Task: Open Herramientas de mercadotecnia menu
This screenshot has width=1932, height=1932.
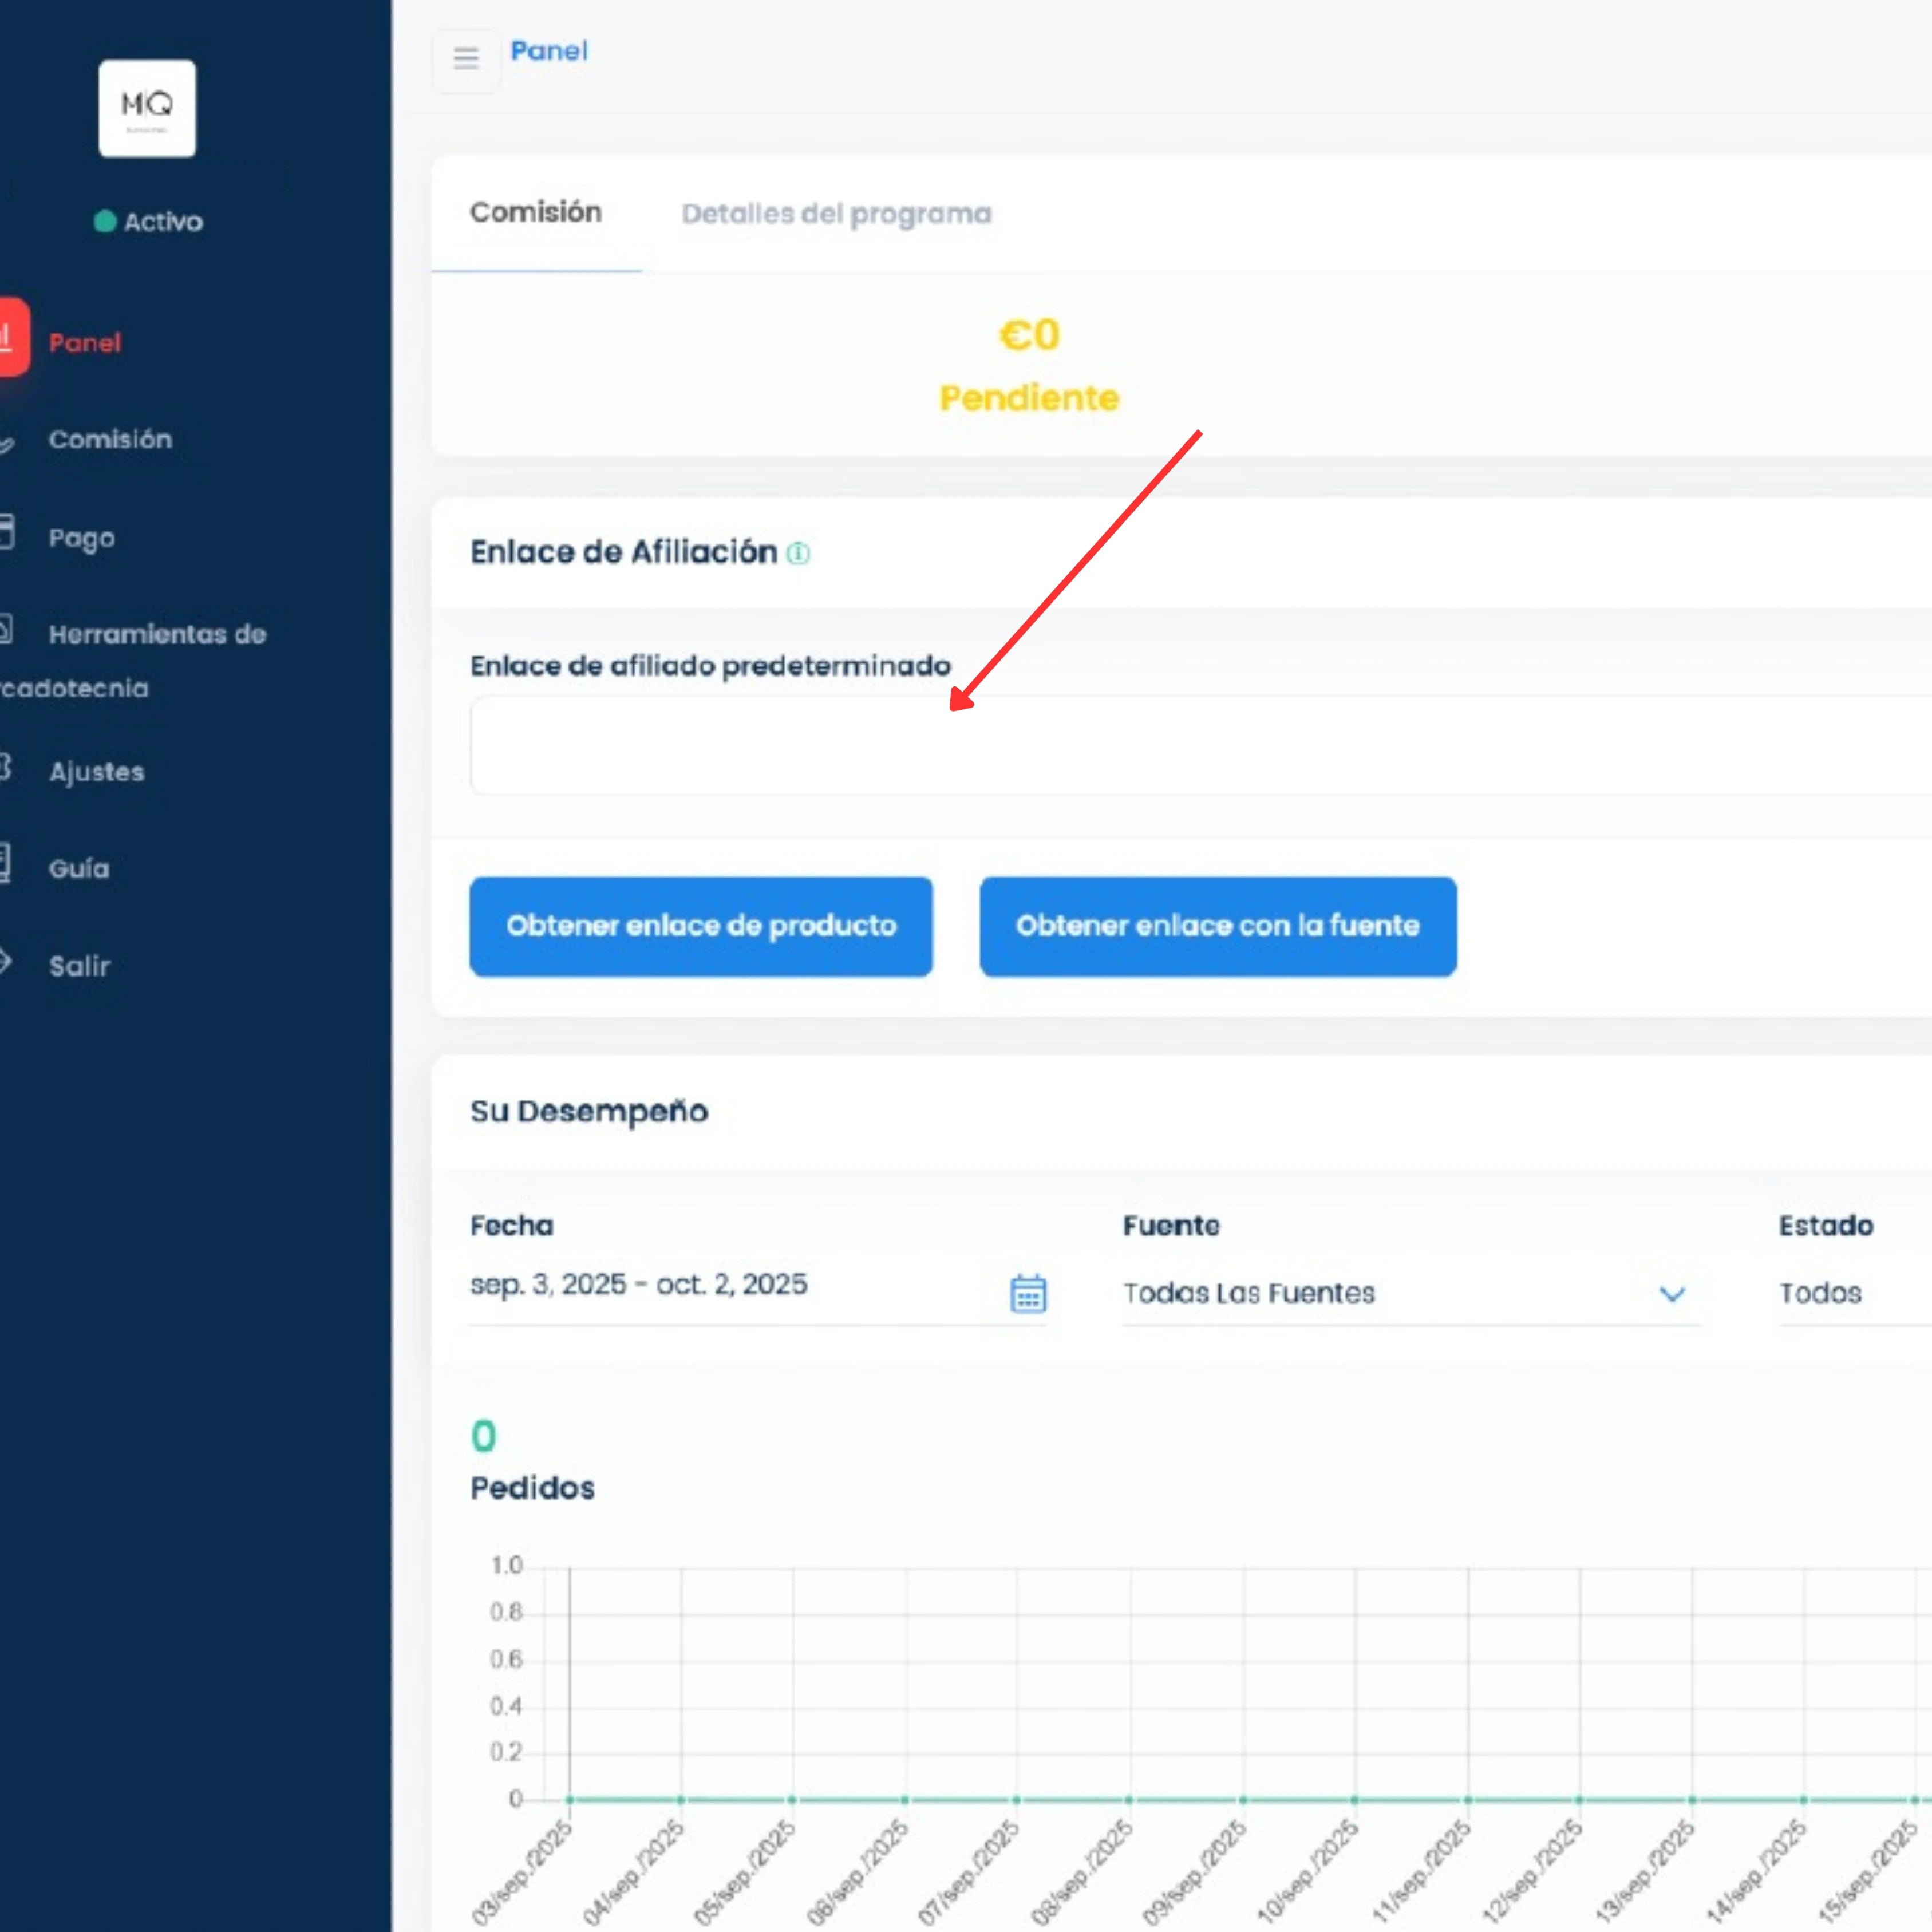Action: tap(156, 635)
